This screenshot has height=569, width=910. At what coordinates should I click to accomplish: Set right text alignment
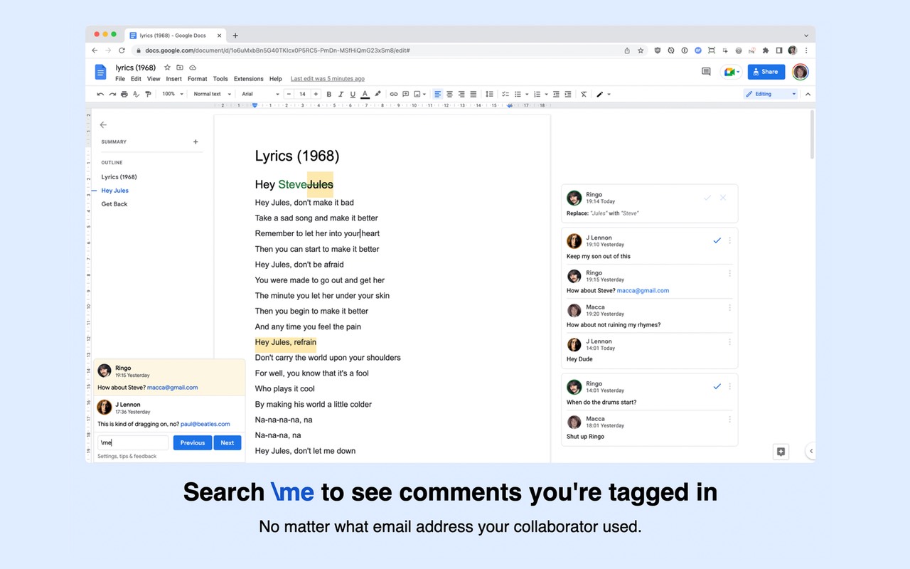coord(461,94)
